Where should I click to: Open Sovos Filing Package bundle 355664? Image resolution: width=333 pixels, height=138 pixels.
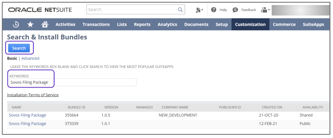point(28,115)
